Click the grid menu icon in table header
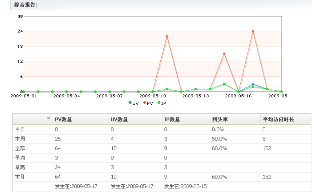The height and width of the screenshot is (194, 314). point(48,118)
